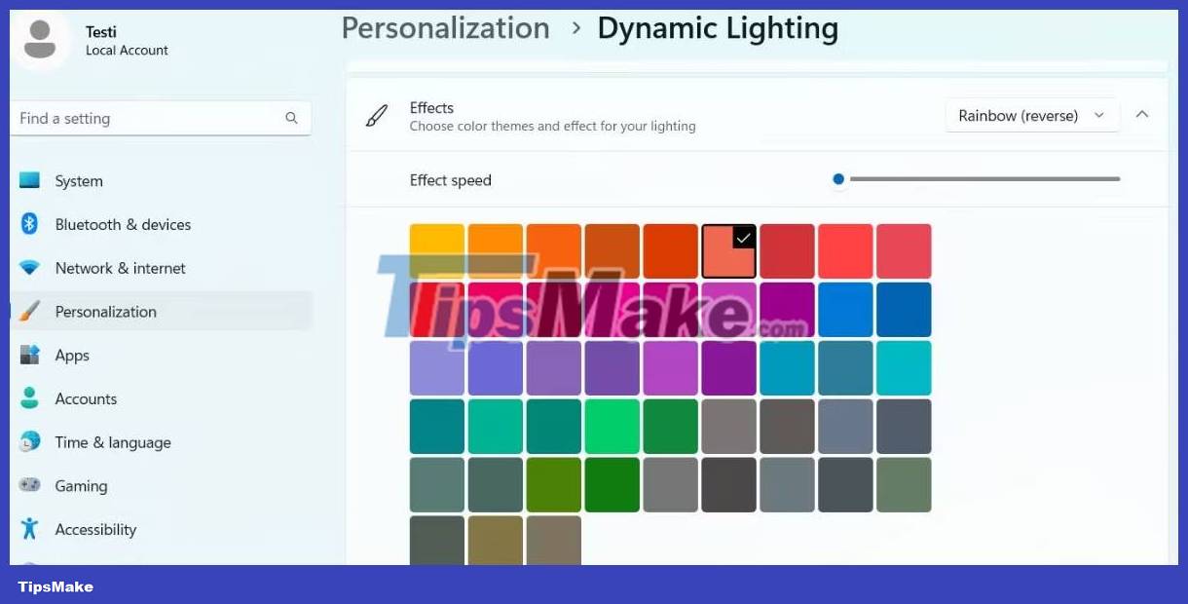1188x604 pixels.
Task: Click the Personalization paintbrush icon in sidebar
Action: coord(29,312)
